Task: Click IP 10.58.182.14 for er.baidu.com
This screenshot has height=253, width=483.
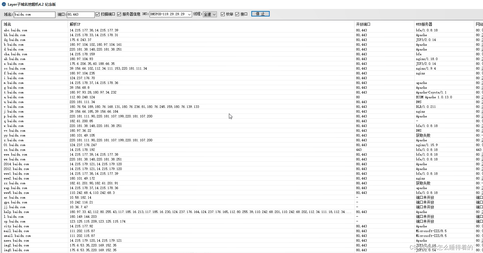Action: pos(81,197)
